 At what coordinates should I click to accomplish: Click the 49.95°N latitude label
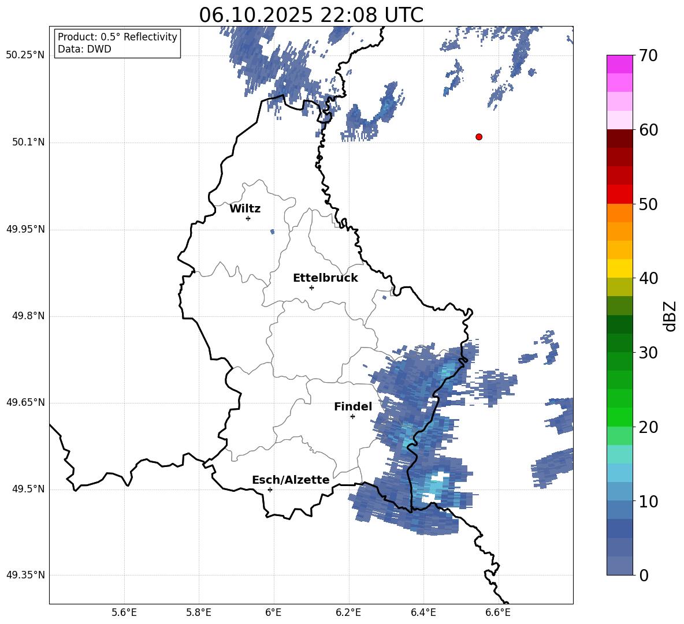25,229
